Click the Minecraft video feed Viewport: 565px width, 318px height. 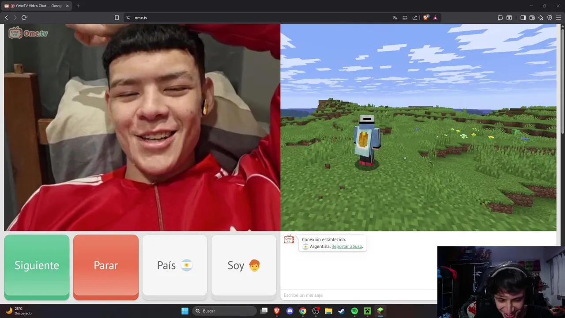(x=418, y=127)
